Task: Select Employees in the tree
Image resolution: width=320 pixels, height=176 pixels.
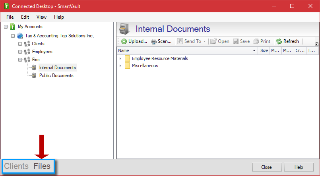Action: tap(42, 52)
